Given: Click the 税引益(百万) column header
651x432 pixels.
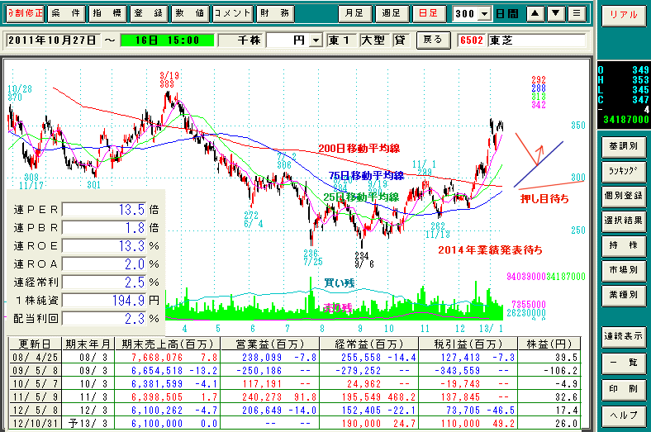Looking at the screenshot, I should pyautogui.click(x=468, y=344).
